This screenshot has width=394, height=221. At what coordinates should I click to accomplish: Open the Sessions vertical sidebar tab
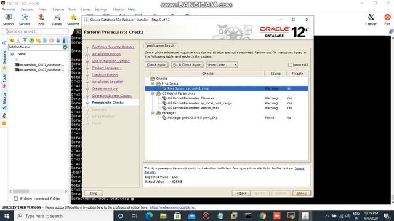(x=4, y=60)
